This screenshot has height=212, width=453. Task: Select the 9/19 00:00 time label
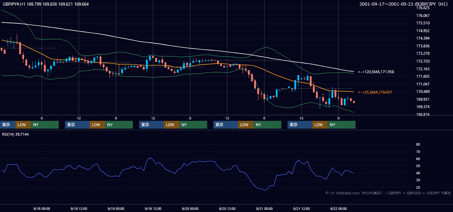[116, 208]
